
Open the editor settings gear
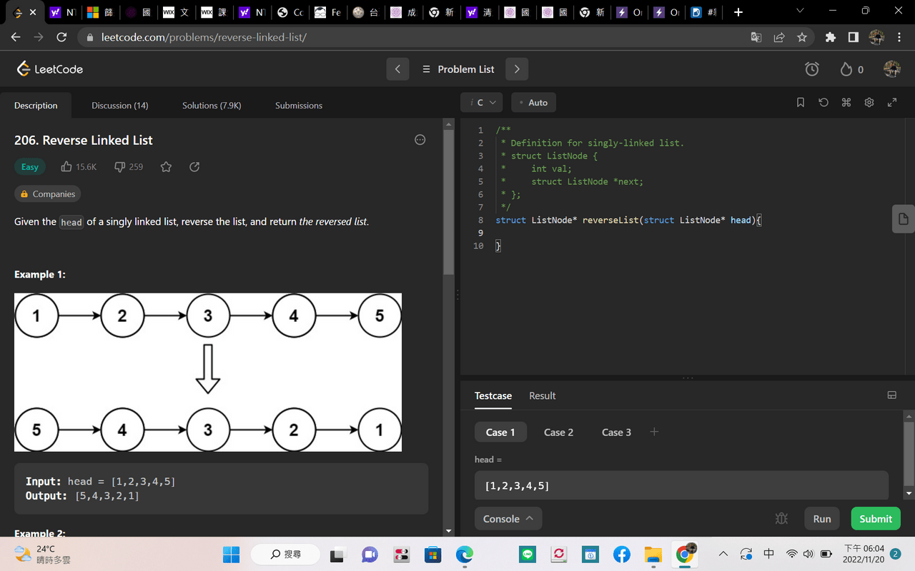[x=869, y=103]
